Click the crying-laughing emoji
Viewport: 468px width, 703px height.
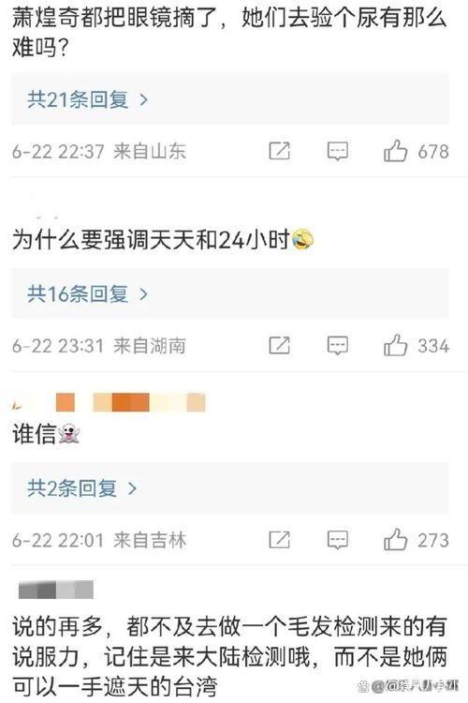click(x=302, y=239)
